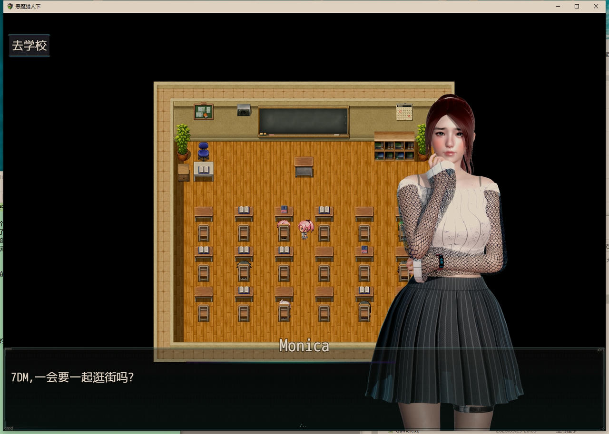609x434 pixels.
Task: Click the teacher's podium below the blackboard
Action: click(304, 166)
